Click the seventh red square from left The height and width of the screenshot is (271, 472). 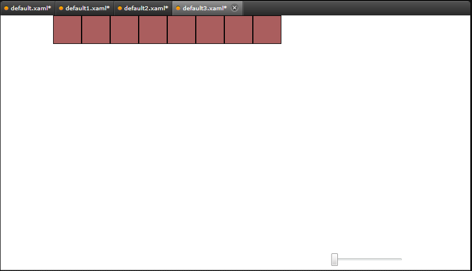pyautogui.click(x=239, y=30)
